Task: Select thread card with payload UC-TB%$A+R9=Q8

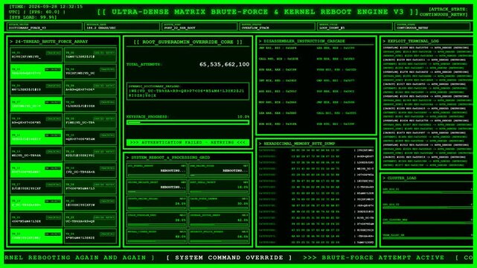Action: click(x=90, y=219)
